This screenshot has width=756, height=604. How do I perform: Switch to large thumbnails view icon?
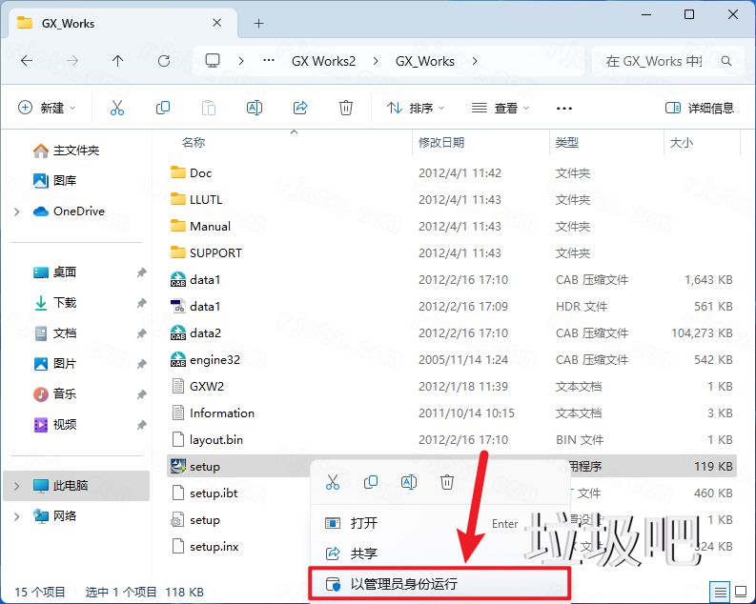pos(741,592)
